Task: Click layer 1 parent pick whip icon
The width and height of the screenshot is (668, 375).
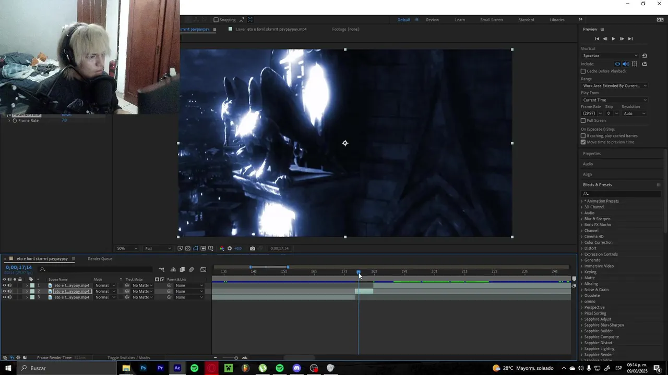Action: click(x=169, y=285)
